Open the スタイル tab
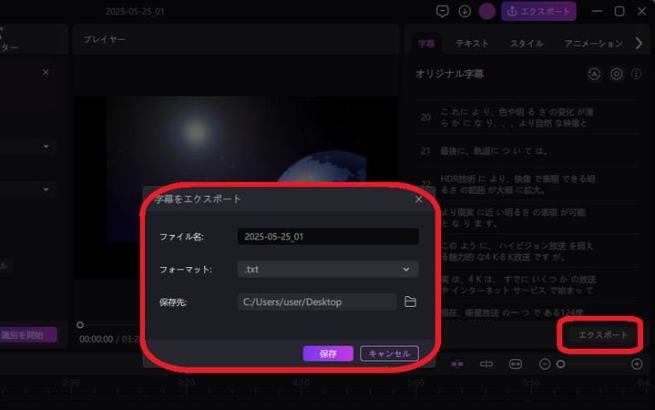The height and width of the screenshot is (410, 655). [527, 44]
